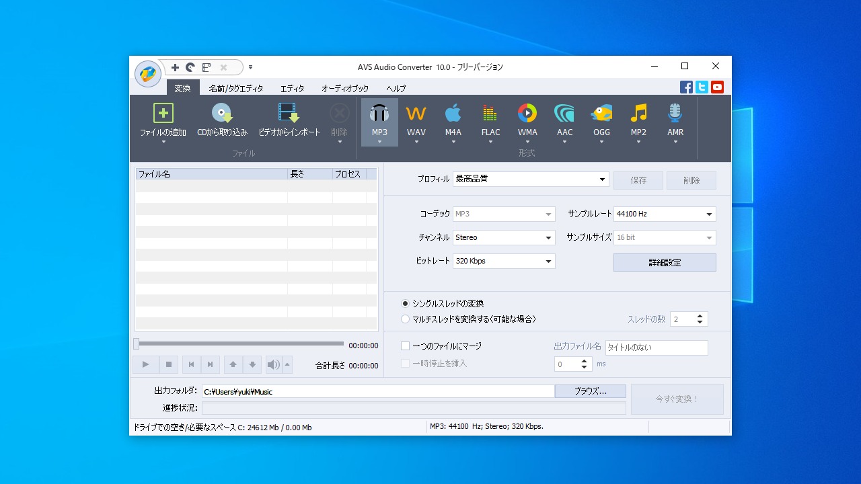861x484 pixels.
Task: Click the 今すぐ変換！ button
Action: click(677, 399)
